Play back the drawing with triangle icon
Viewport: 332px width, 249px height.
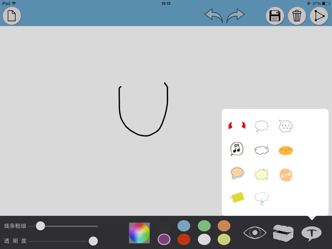[x=319, y=16]
